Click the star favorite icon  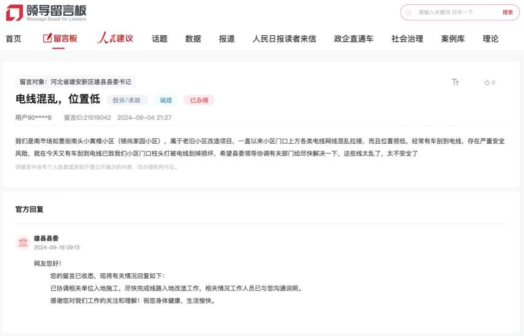coord(487,82)
